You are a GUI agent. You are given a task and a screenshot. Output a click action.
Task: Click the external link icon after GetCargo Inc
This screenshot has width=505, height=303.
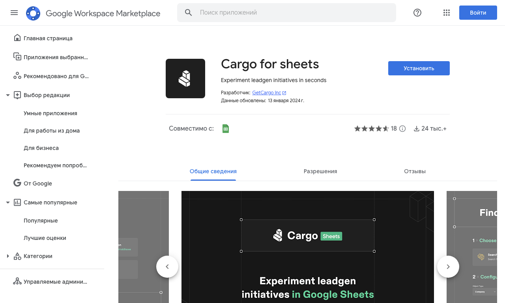(x=284, y=93)
